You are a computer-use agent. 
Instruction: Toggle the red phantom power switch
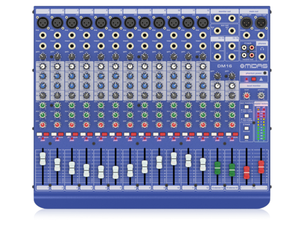click(254, 79)
